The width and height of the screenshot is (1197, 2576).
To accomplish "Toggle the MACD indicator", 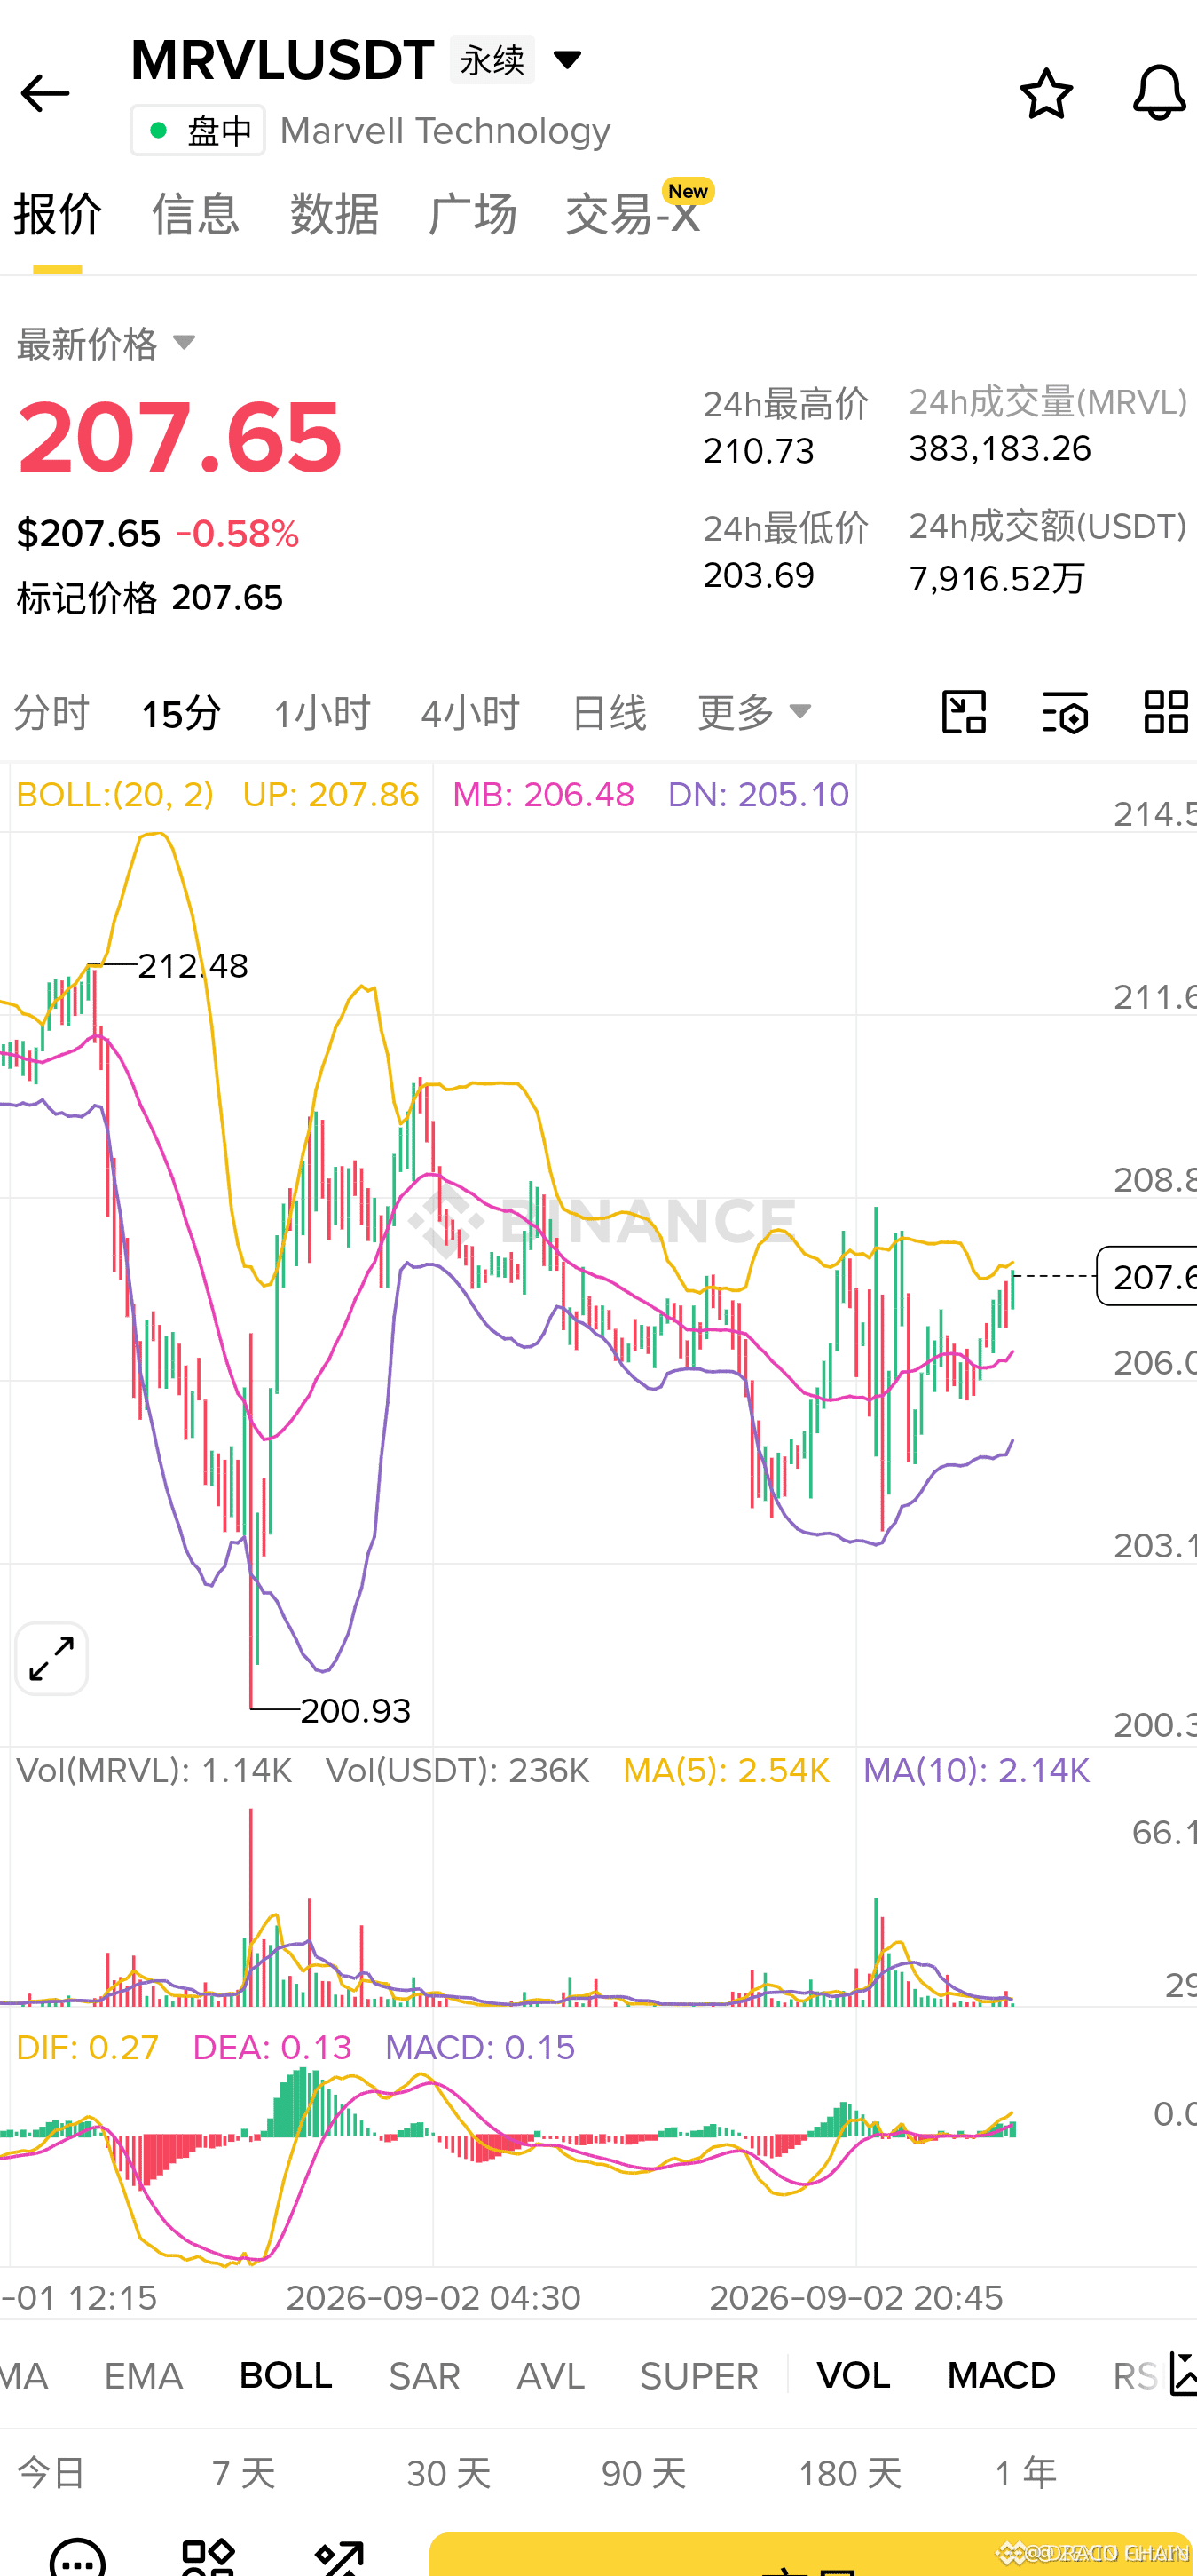I will coord(1001,2375).
